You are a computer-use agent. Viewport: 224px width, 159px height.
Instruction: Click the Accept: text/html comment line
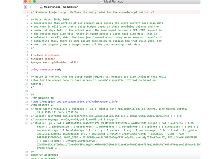pyautogui.click(x=106, y=116)
